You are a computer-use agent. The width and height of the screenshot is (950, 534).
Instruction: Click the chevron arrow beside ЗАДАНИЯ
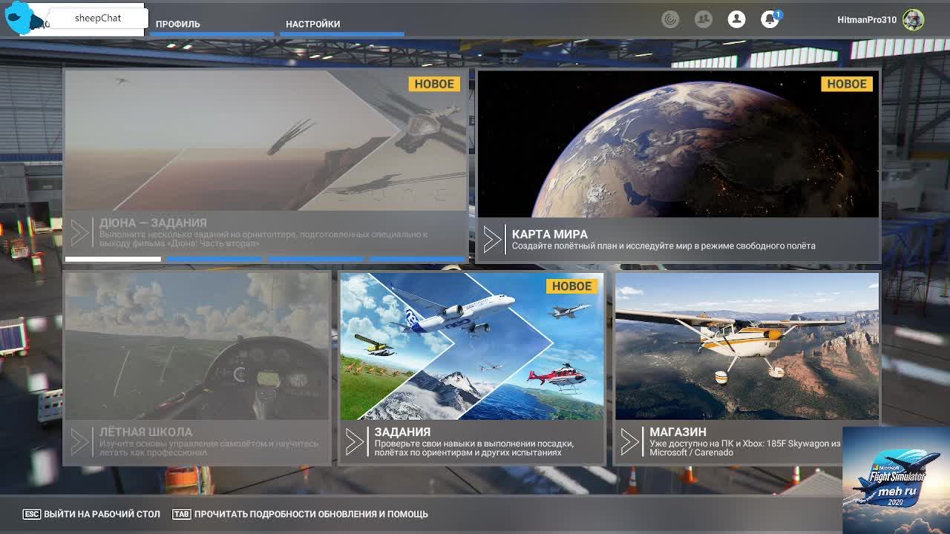355,442
